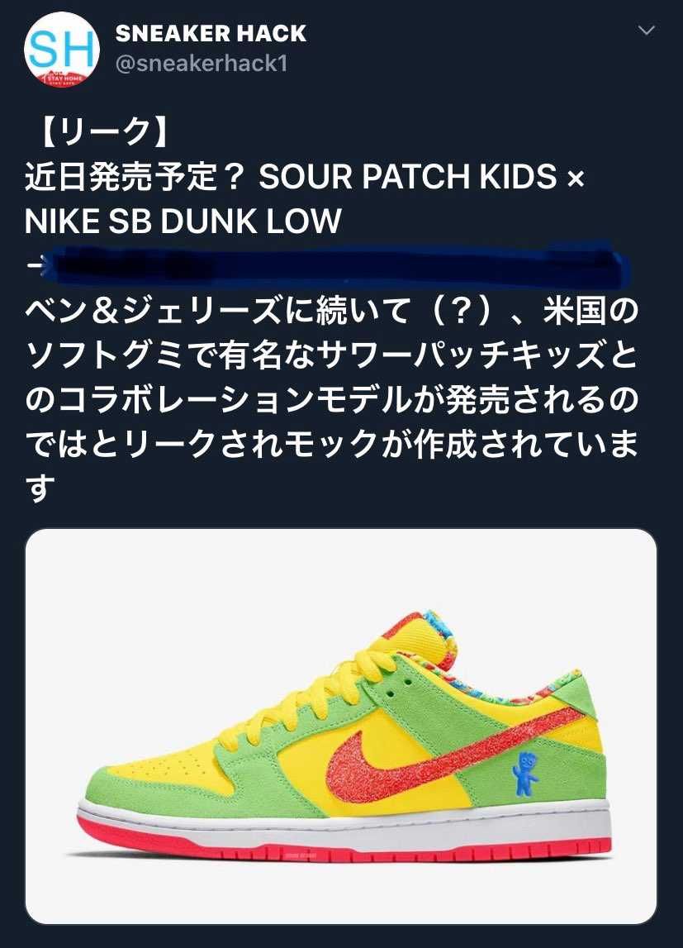Viewport: 683px width, 948px height.
Task: Click the NIKE SB DUNK LOW text line
Action: click(x=183, y=221)
